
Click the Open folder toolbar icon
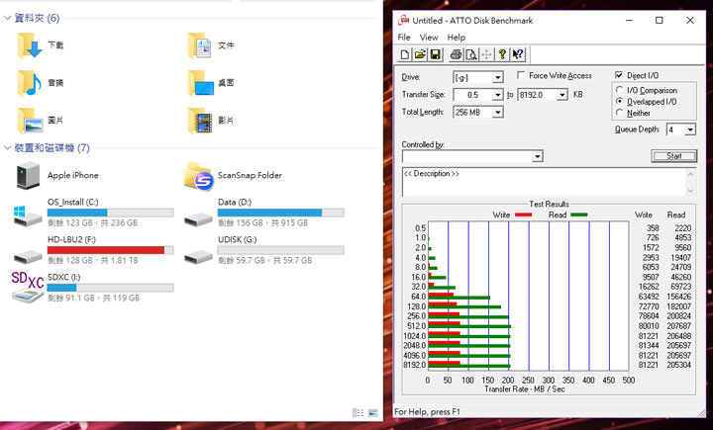click(x=420, y=54)
